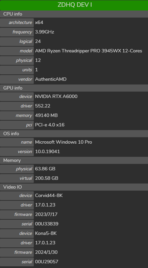Click the GPU driver value 552.22
This screenshot has height=268, width=148.
tap(43, 106)
